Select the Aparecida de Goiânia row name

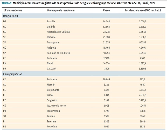click(x=58, y=32)
